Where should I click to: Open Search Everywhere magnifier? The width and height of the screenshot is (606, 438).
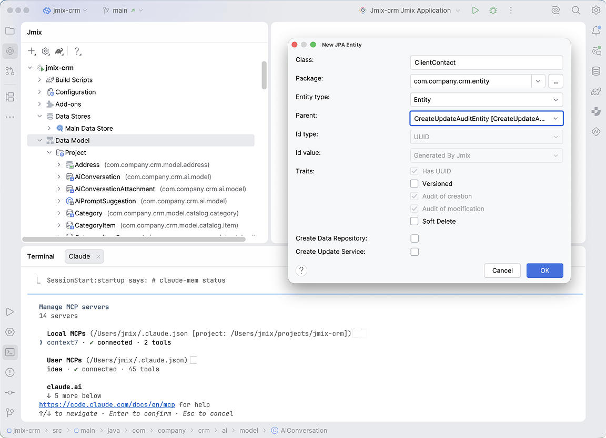pos(576,11)
